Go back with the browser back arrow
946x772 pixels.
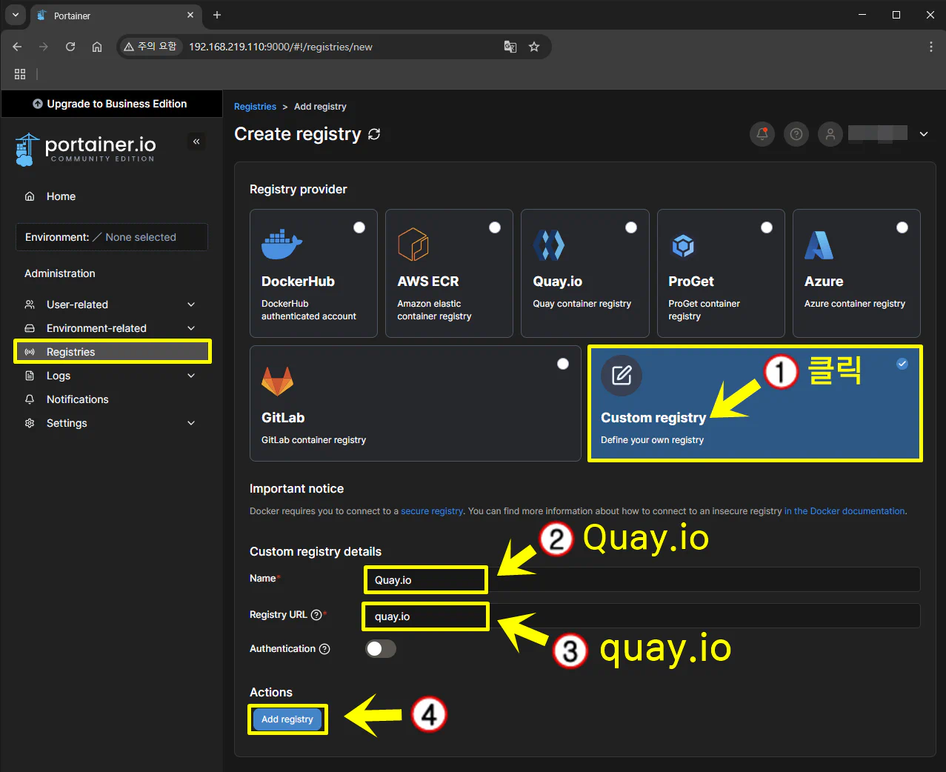tap(17, 47)
